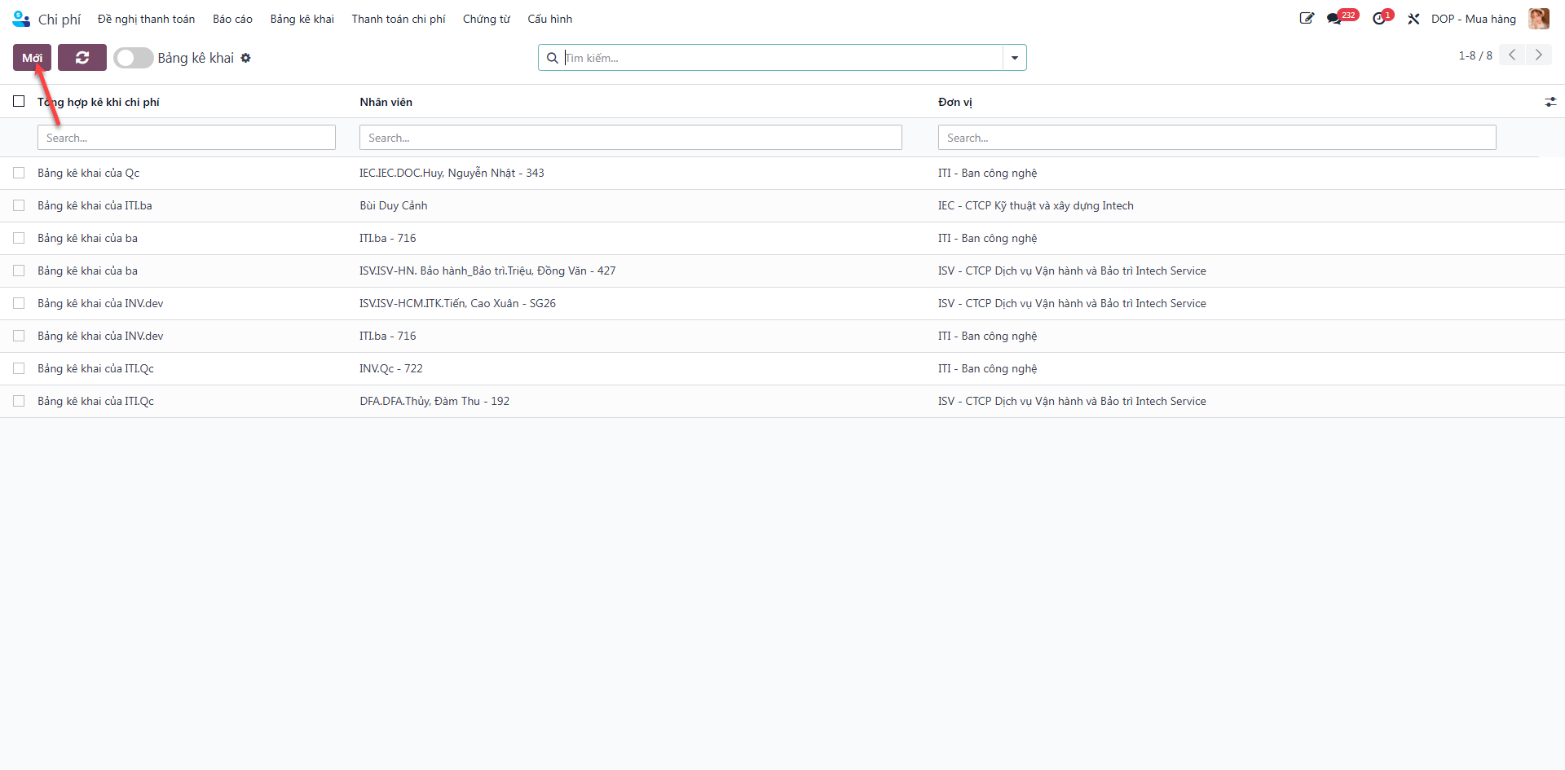Select all rows header checkbox
Screen dimensions: 1565x770
coord(19,101)
